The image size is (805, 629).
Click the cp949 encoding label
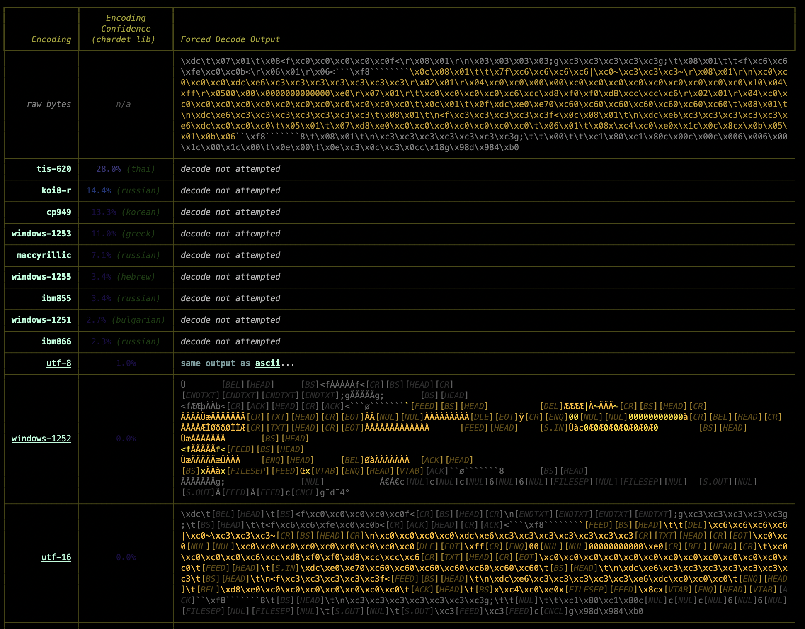click(58, 212)
